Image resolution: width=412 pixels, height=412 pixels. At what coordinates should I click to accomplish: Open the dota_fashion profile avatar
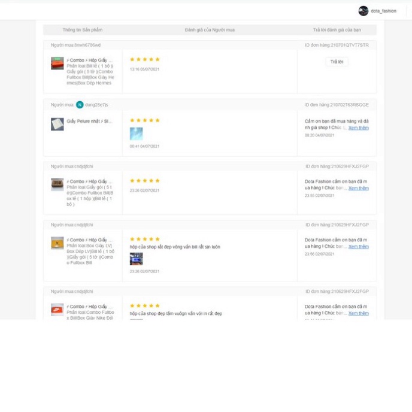pos(363,11)
